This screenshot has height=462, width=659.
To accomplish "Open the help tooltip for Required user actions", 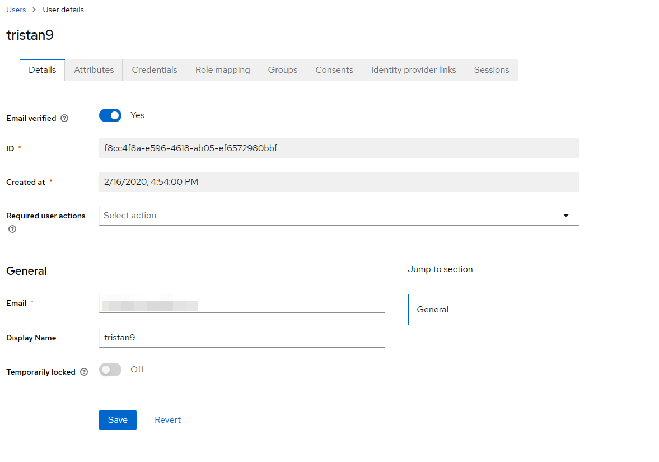I will [x=12, y=229].
